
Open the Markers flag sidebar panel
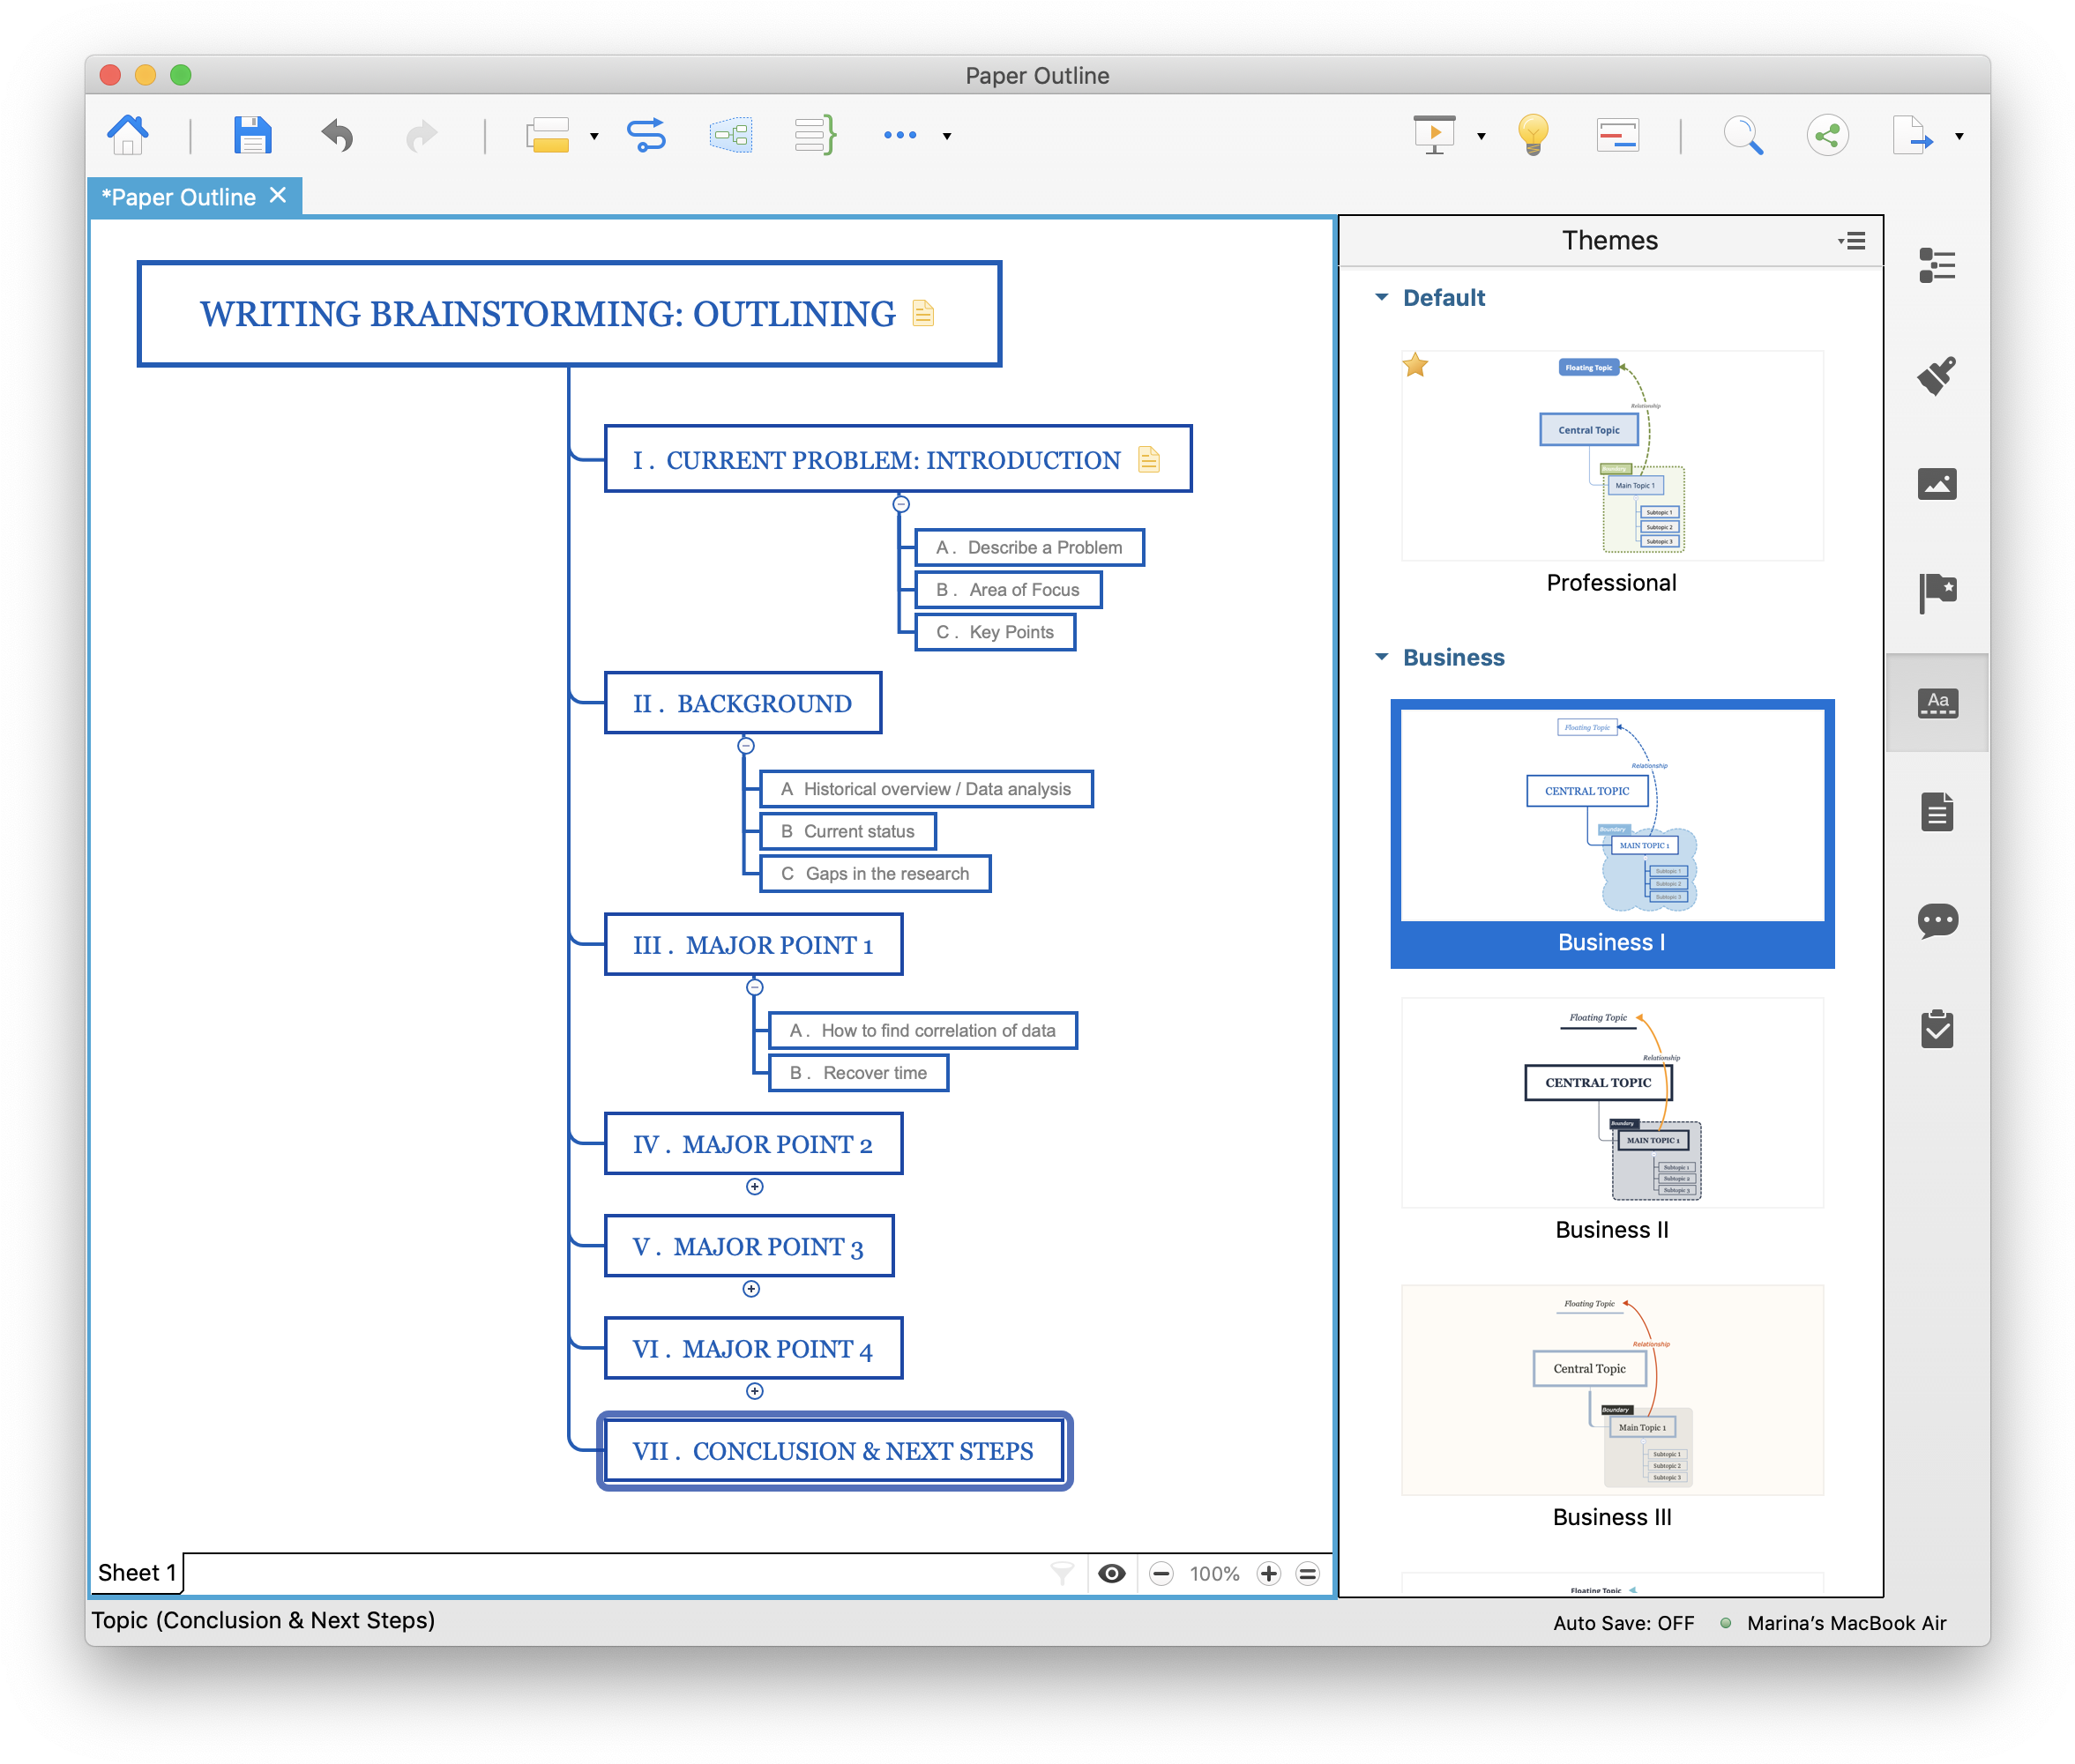coord(1937,592)
